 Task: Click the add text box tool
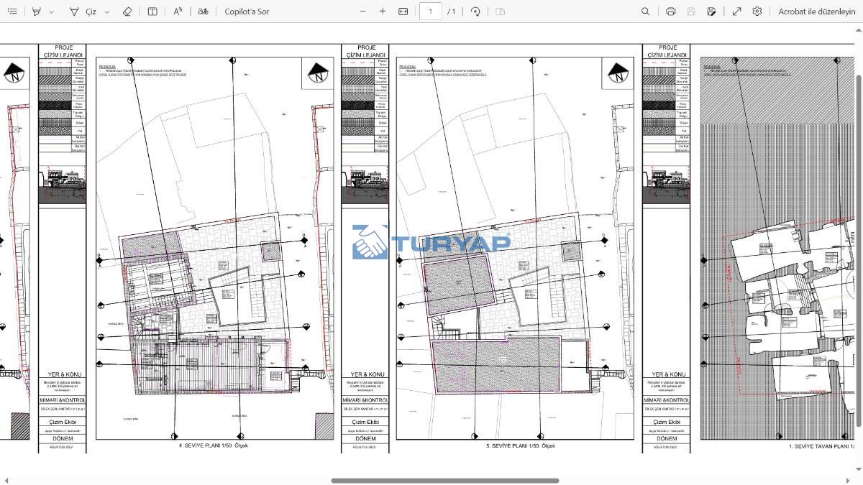click(152, 11)
